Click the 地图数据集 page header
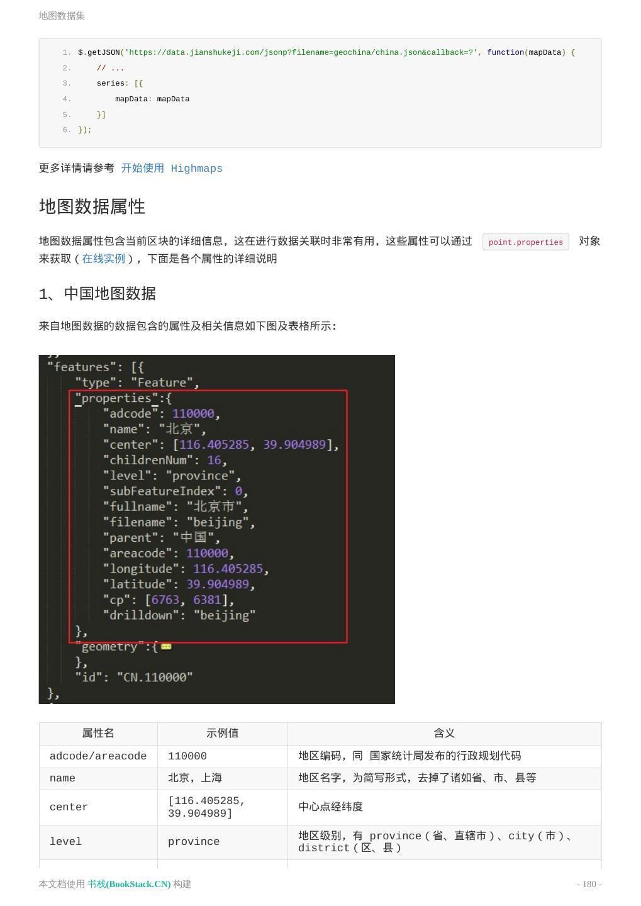This screenshot has width=641, height=906. (62, 16)
